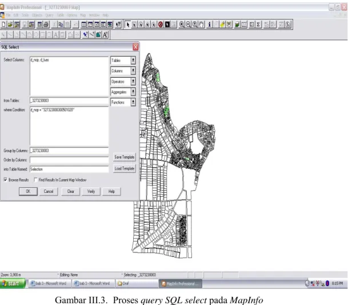Click the Print Window printer icon
348x305 pixels.
tap(46, 24)
